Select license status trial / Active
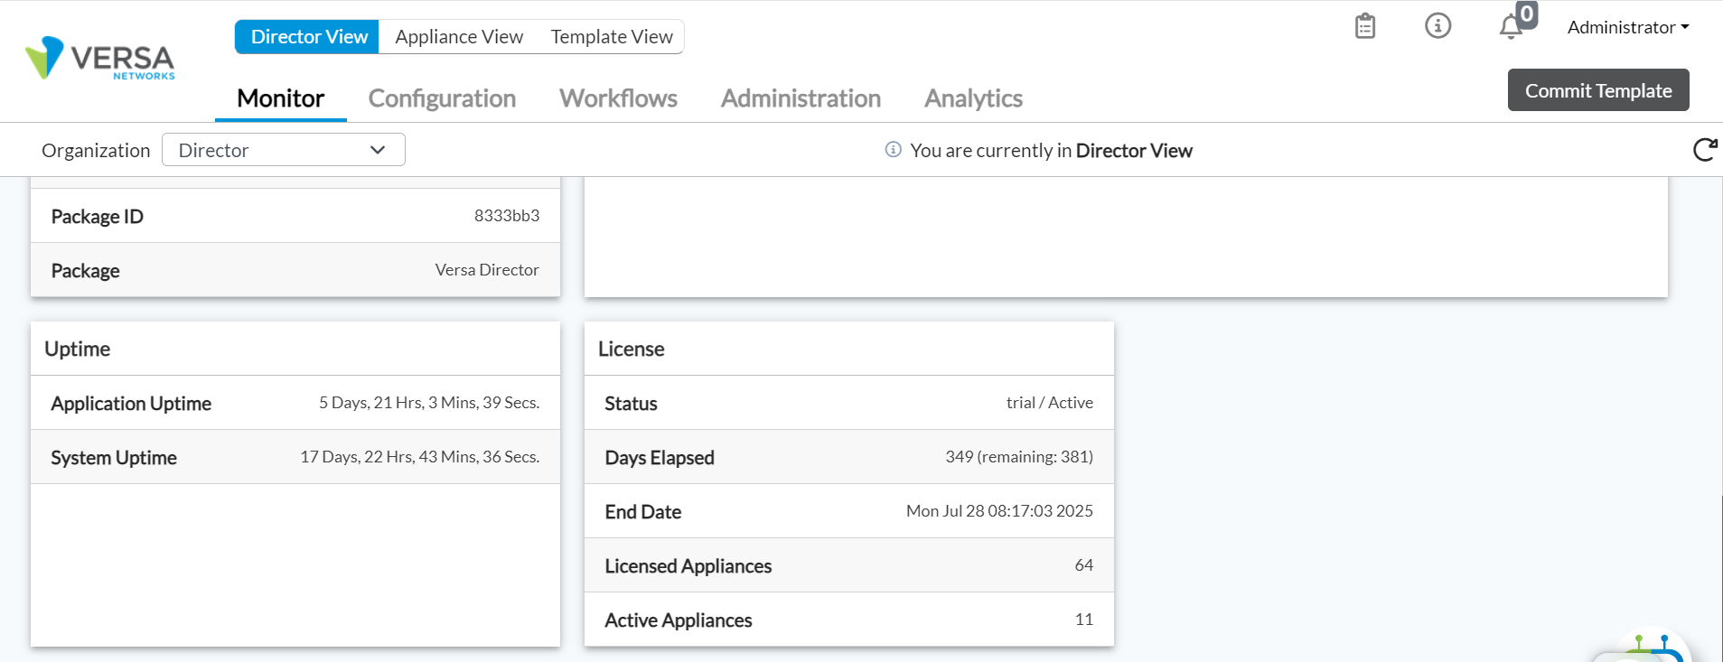This screenshot has width=1723, height=662. click(x=1050, y=403)
